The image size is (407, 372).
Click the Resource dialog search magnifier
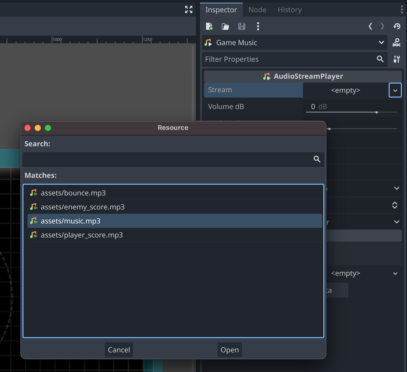(317, 159)
